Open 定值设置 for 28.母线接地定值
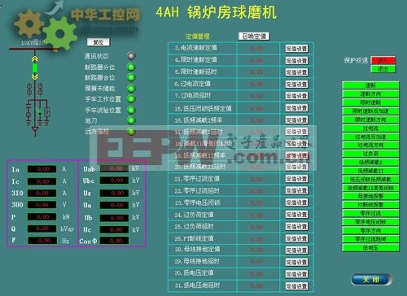 tap(296, 250)
